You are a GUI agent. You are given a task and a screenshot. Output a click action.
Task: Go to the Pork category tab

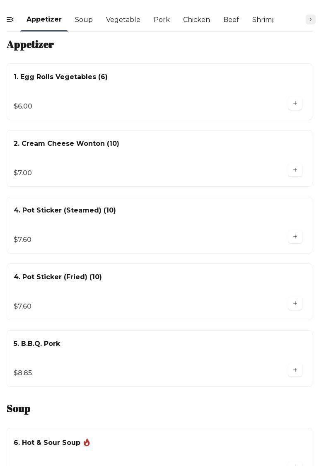coord(162,20)
